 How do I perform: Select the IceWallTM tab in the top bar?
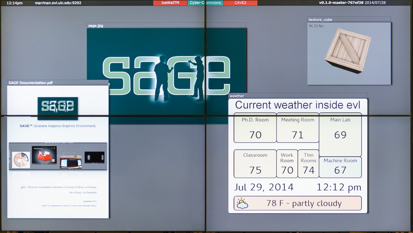[x=170, y=3]
